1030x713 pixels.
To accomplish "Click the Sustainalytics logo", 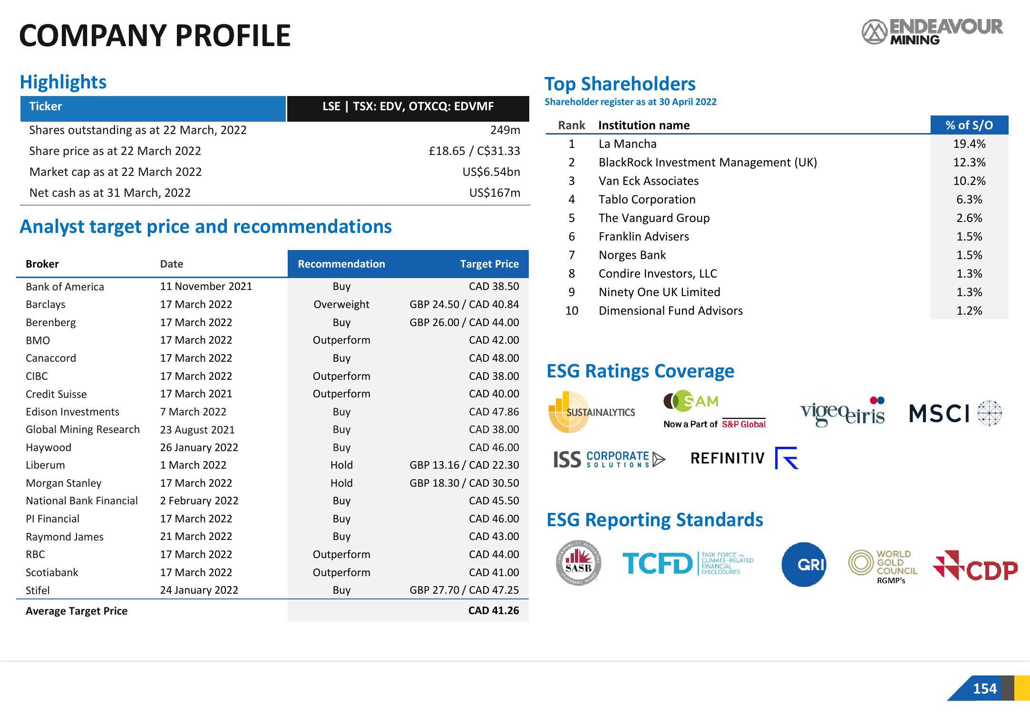I will click(x=592, y=412).
